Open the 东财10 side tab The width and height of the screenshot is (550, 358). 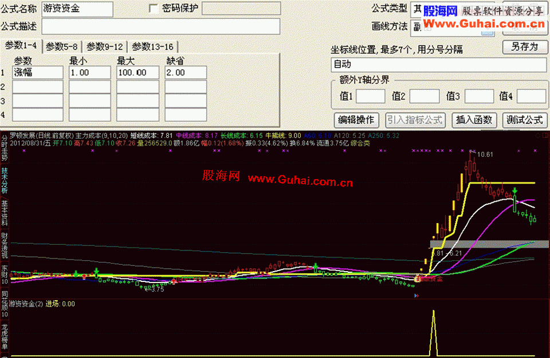(x=4, y=275)
